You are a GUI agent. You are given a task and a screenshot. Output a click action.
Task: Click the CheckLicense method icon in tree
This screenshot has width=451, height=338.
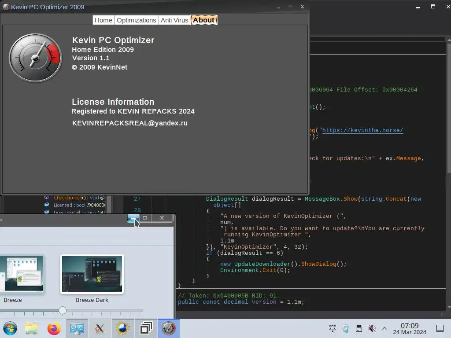(x=46, y=198)
